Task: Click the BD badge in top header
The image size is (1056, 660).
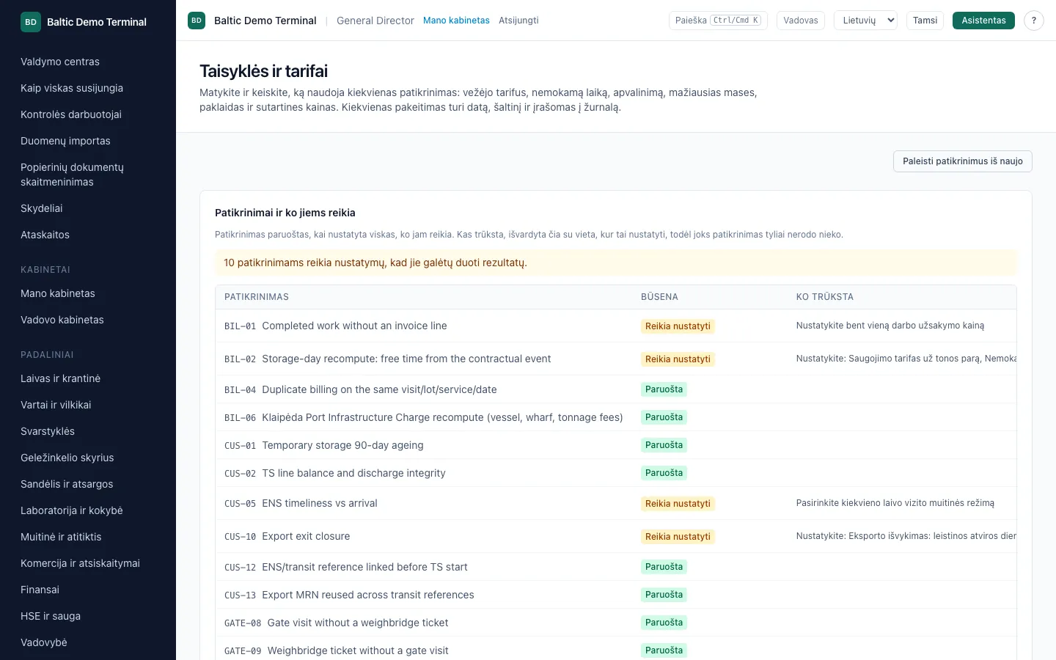Action: 197,21
